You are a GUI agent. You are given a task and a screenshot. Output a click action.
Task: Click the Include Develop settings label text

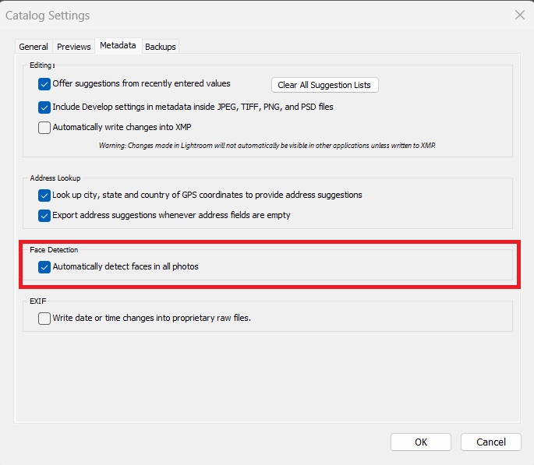point(193,107)
